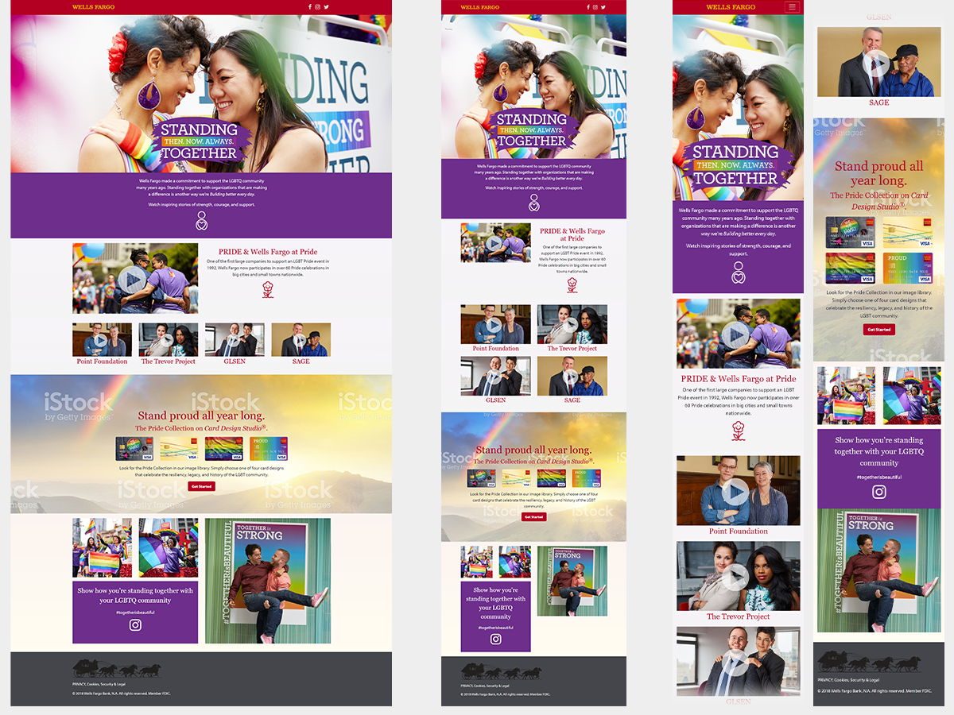
Task: Click 'Point Foundation' label in desktop mockup
Action: pos(102,361)
